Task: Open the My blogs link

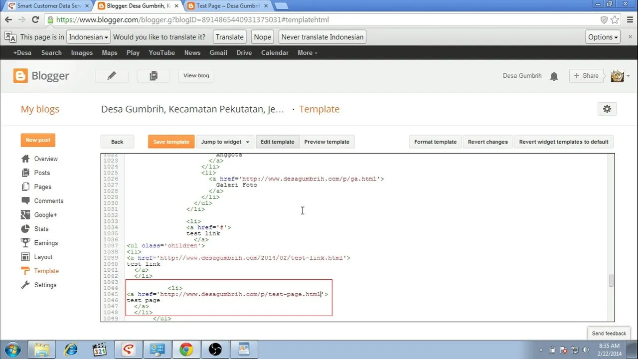Action: [x=40, y=109]
